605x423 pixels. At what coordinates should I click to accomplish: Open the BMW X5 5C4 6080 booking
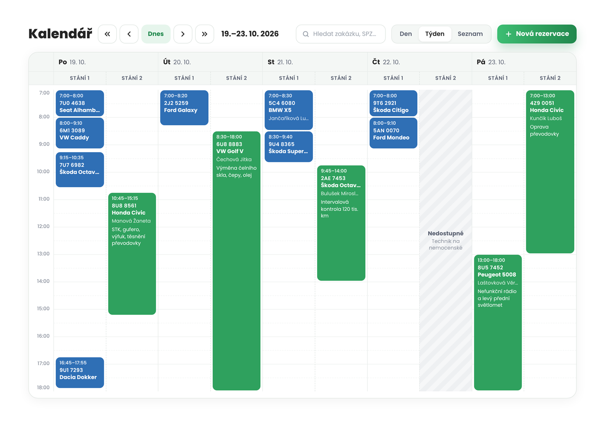289,110
